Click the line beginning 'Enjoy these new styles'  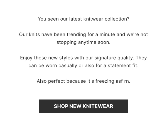[x=83, y=58]
